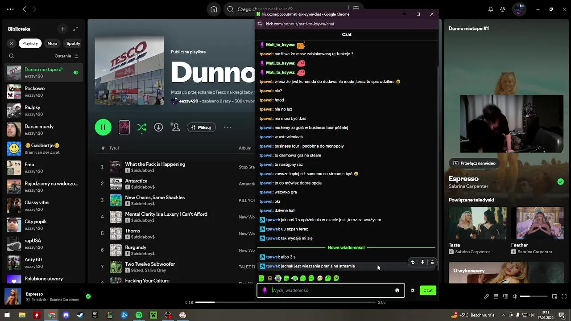Adjust the Spotify volume slider
Viewport: 571px width, 321px height.
click(534, 296)
